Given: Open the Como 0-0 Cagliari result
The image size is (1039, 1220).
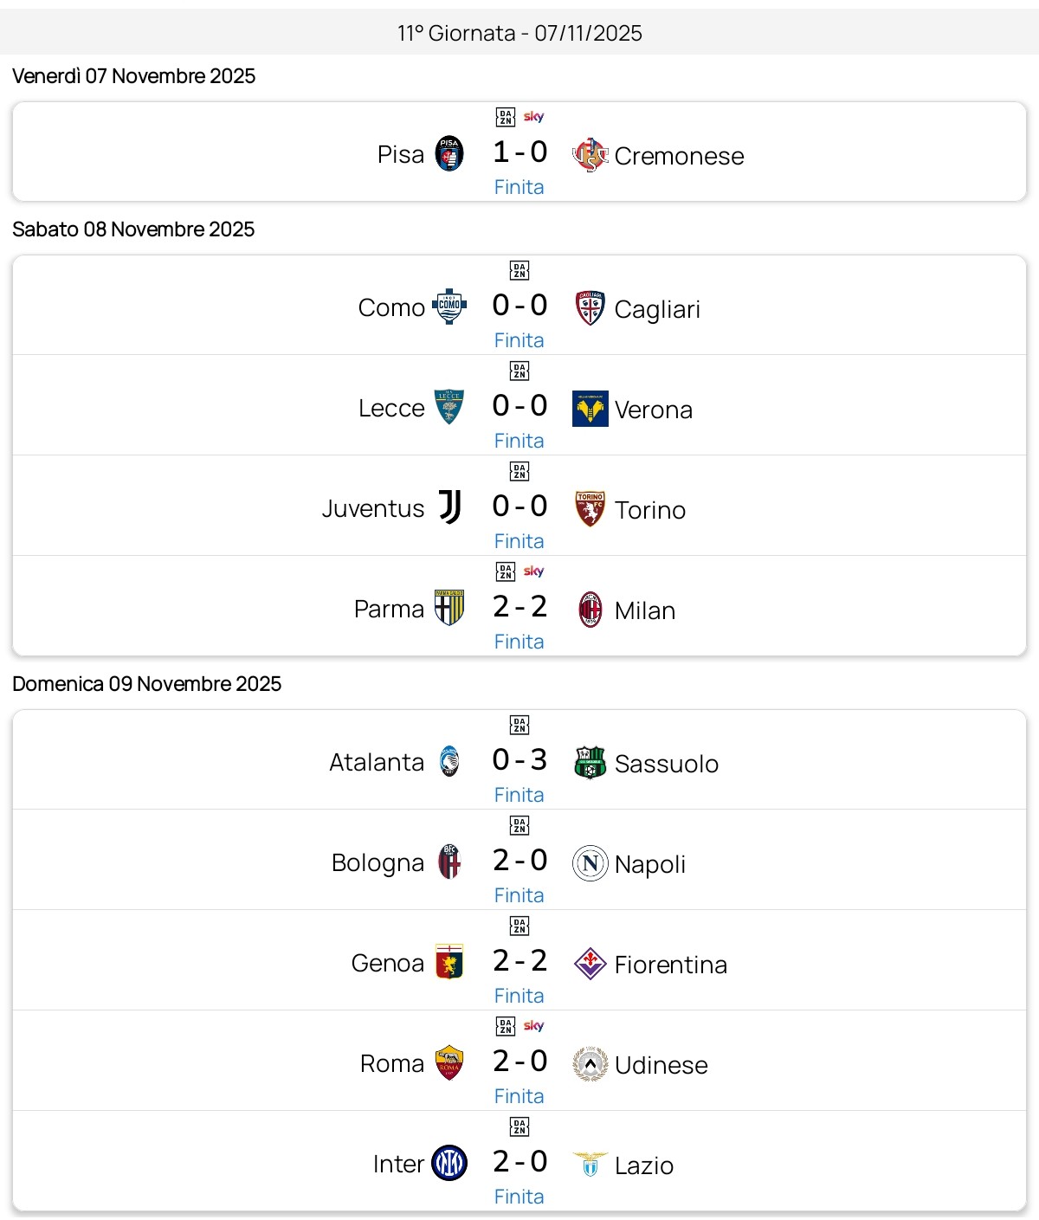Looking at the screenshot, I should pos(519,306).
